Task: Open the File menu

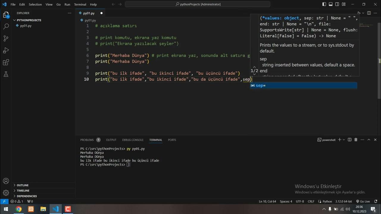Action: pyautogui.click(x=13, y=4)
